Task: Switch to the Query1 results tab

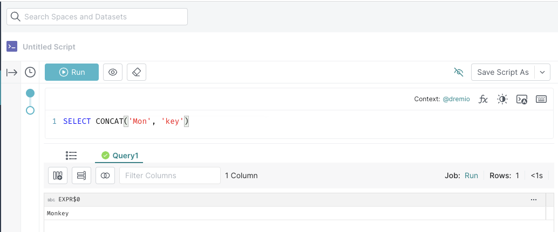Action: [120, 156]
